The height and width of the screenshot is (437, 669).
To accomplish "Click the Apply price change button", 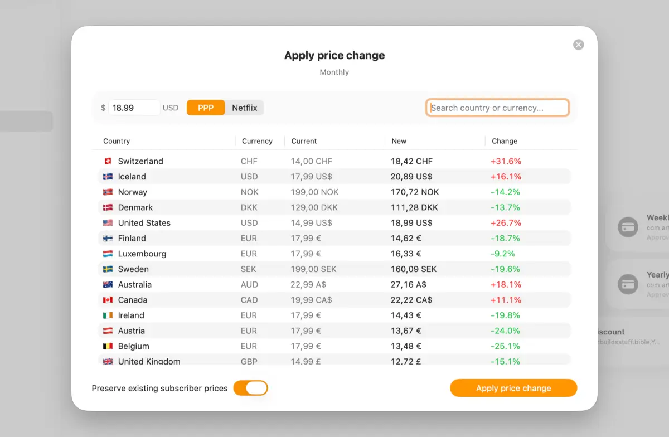I will 513,388.
